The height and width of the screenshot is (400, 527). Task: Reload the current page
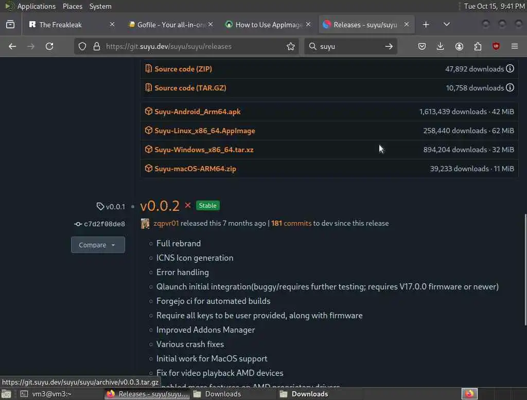[49, 46]
